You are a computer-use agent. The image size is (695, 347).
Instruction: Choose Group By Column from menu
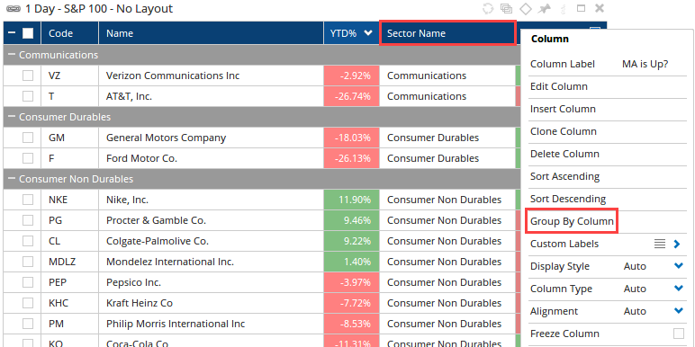[572, 221]
